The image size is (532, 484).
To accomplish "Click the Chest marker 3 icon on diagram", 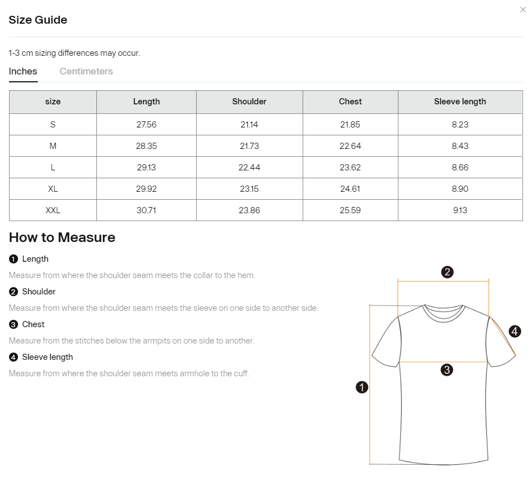I will [447, 369].
